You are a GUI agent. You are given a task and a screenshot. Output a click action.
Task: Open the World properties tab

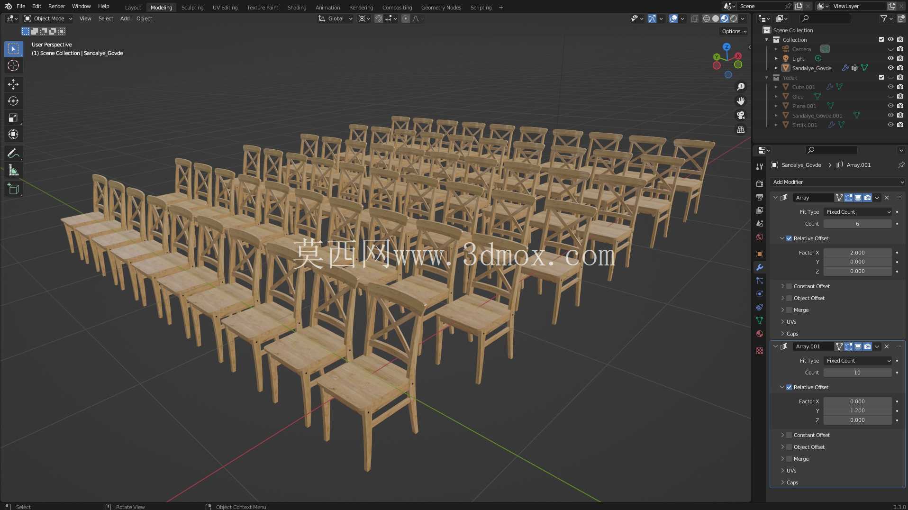(x=760, y=237)
